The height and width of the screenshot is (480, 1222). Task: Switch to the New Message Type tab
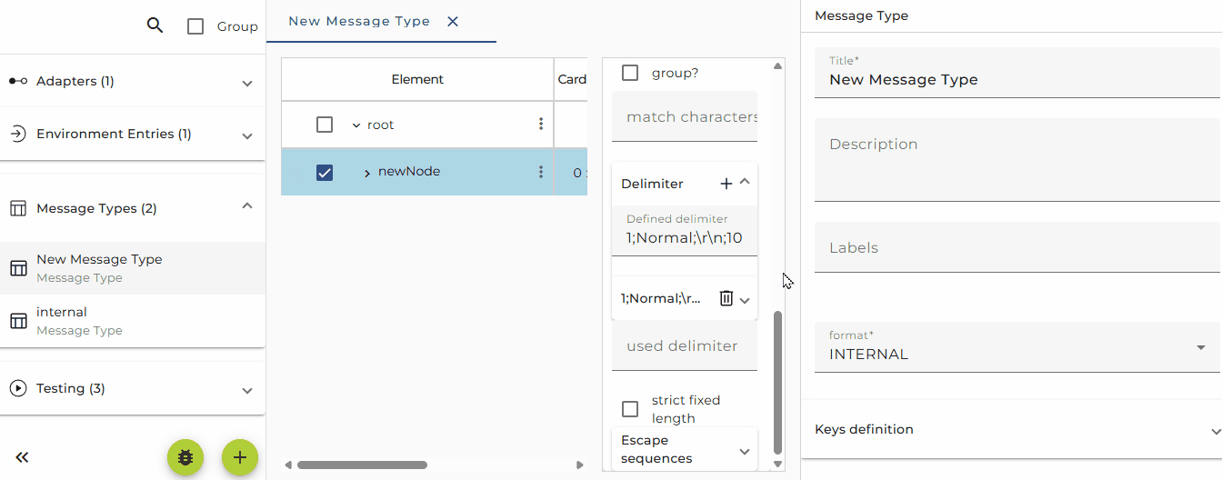point(359,21)
